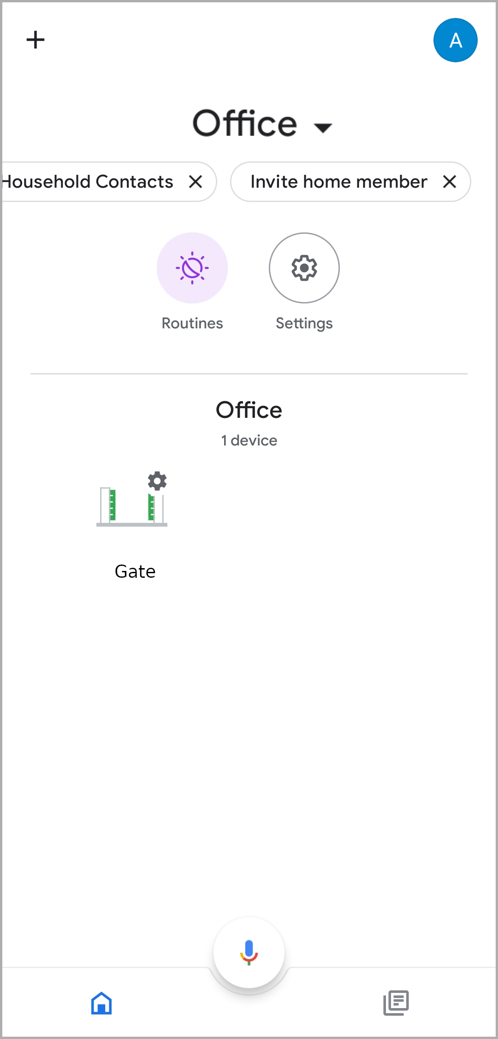The height and width of the screenshot is (1039, 498).
Task: Tap the 1 device count text
Action: tap(249, 440)
